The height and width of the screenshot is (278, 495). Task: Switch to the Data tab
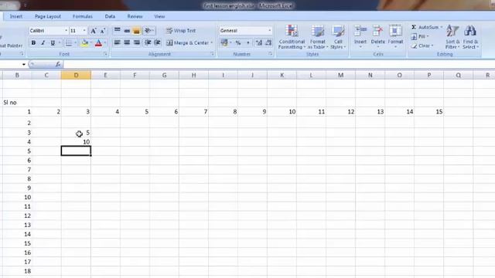[x=110, y=16]
